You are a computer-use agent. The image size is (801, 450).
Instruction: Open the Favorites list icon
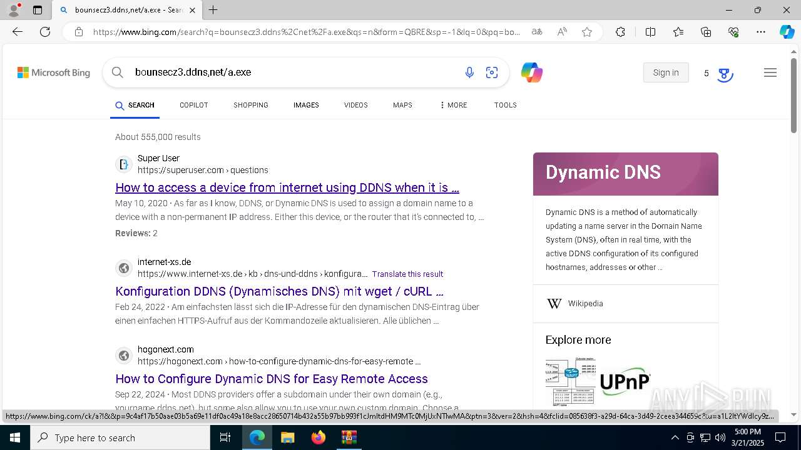point(678,32)
